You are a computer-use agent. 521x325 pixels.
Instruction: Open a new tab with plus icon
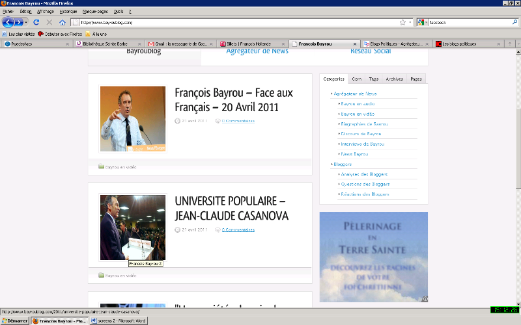[x=509, y=44]
